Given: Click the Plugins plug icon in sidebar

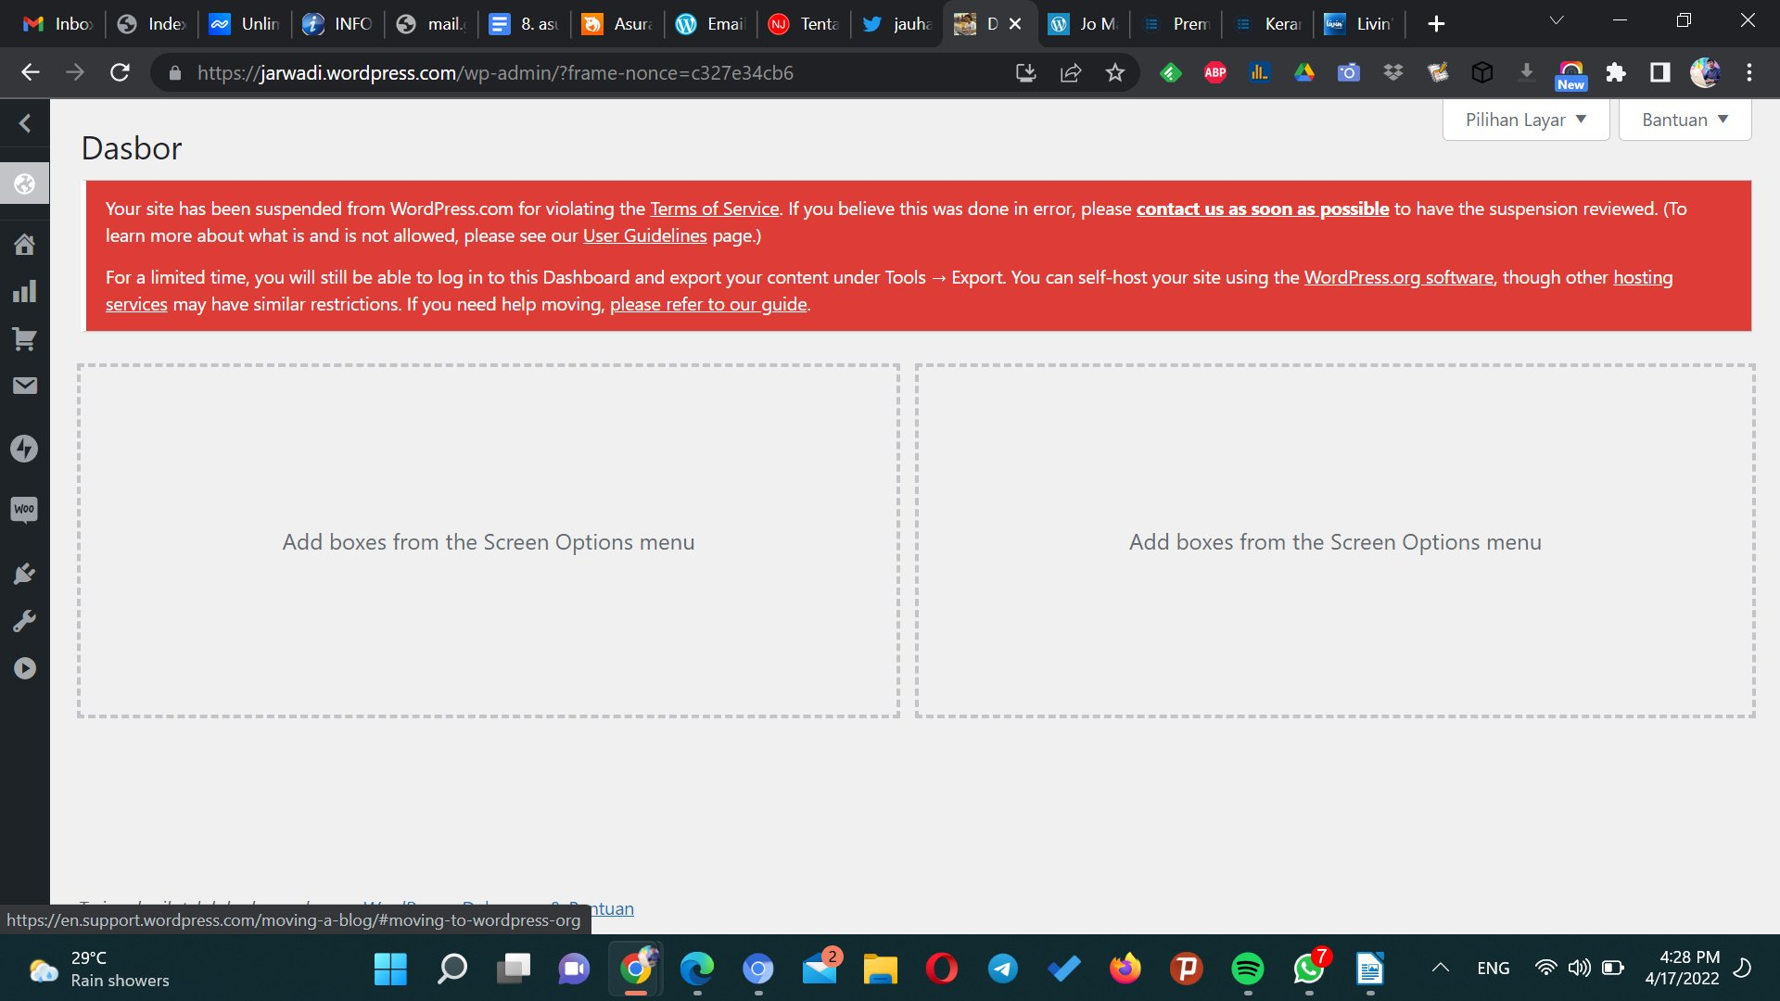Looking at the screenshot, I should pyautogui.click(x=25, y=574).
